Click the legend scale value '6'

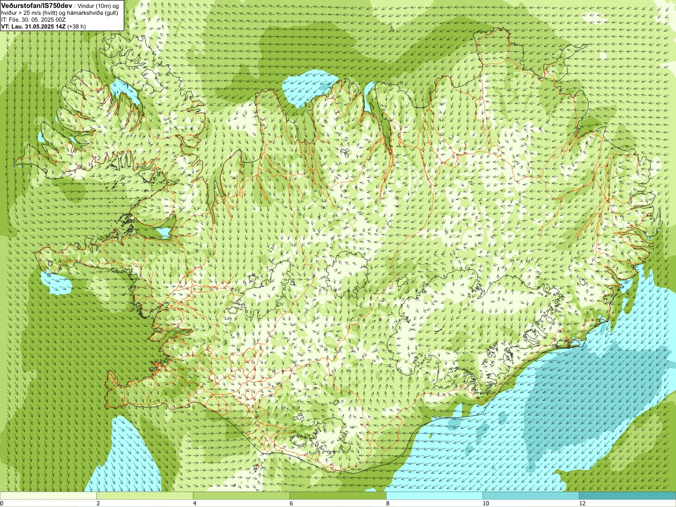pyautogui.click(x=291, y=504)
